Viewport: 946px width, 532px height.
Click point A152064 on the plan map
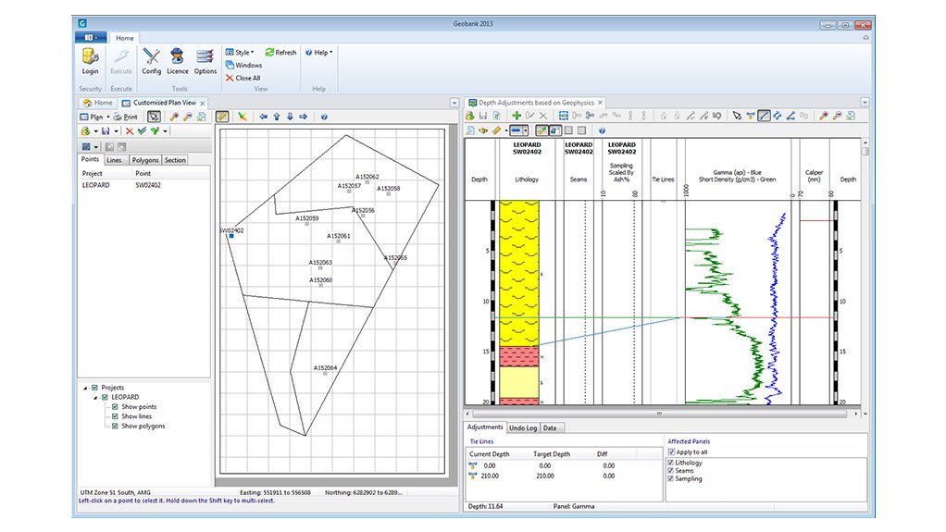coord(325,374)
